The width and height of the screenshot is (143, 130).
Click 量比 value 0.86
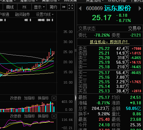[x=137, y=114]
